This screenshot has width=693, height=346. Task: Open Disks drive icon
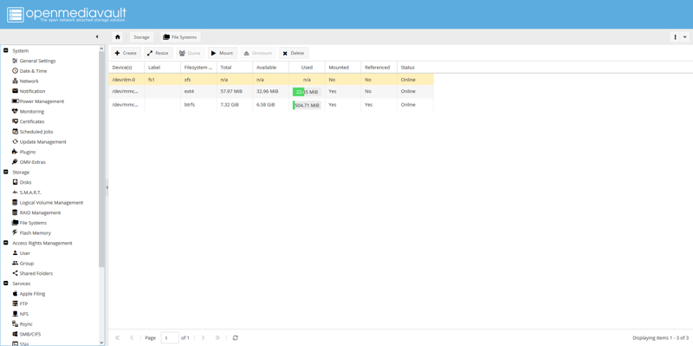click(x=15, y=182)
